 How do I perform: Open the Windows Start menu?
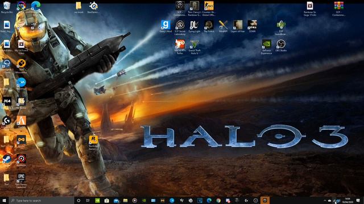pos(4,200)
